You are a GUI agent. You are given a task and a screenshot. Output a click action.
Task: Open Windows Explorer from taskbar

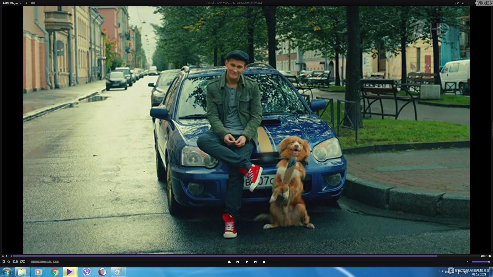coord(22,272)
